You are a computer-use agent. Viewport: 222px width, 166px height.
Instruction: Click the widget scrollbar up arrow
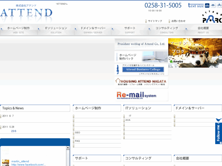pyautogui.click(x=68, y=148)
